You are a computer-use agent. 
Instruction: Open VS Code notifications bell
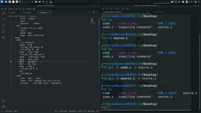click(x=97, y=111)
